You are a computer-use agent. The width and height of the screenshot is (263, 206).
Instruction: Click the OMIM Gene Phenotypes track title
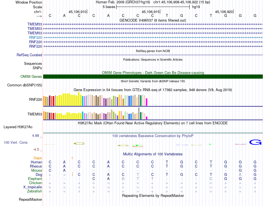pos(153,73)
